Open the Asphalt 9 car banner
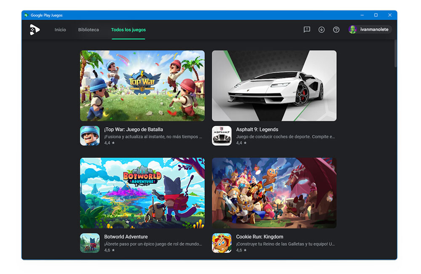 274,86
